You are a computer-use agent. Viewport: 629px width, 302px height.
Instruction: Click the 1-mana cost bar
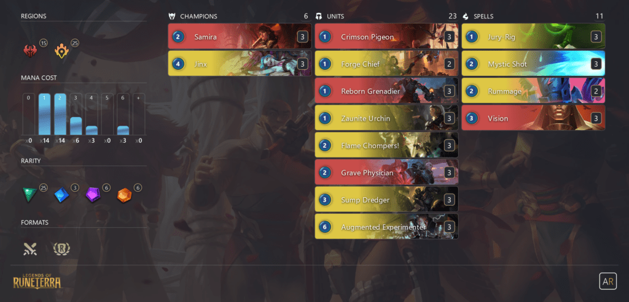tap(44, 115)
